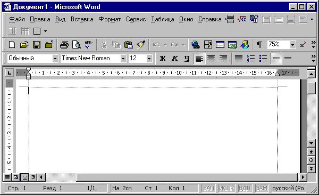Open Print Preview magnifier icon

pyautogui.click(x=77, y=44)
